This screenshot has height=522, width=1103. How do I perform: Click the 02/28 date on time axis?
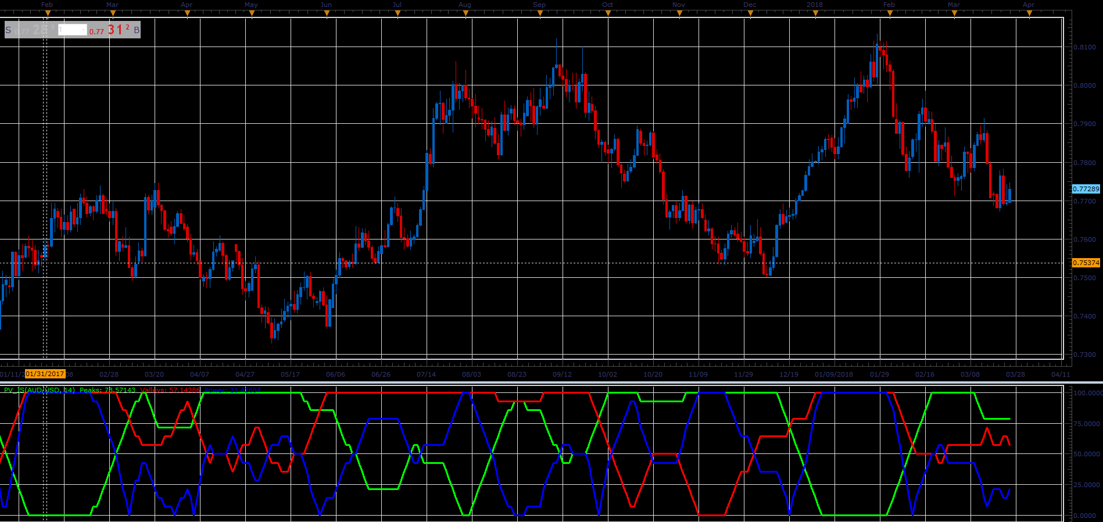coord(109,374)
